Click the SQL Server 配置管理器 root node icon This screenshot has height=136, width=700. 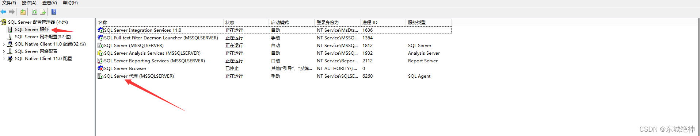pos(4,22)
